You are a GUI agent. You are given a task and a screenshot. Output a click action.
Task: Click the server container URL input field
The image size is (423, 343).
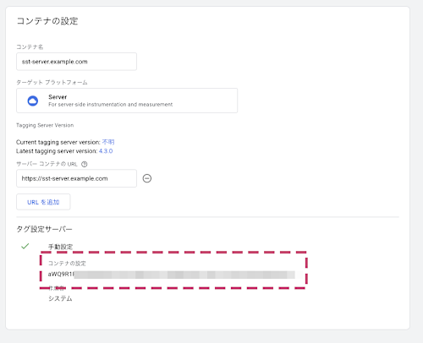(x=76, y=178)
